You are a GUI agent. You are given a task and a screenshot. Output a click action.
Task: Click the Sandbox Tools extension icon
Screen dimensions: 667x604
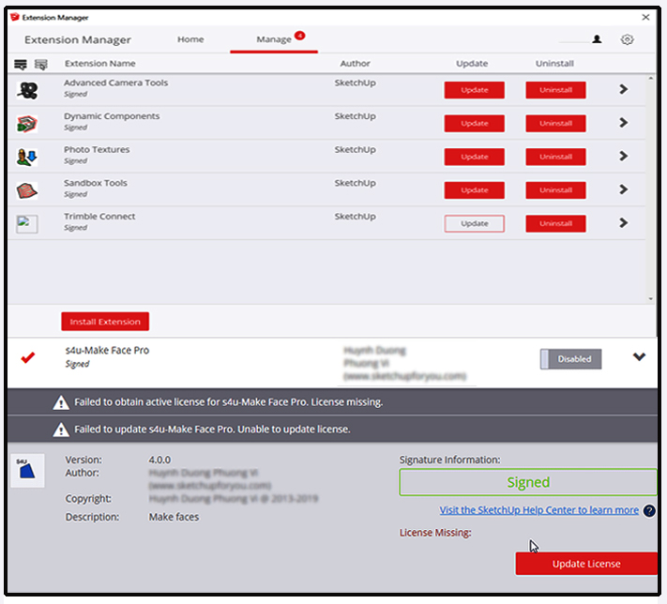click(27, 190)
